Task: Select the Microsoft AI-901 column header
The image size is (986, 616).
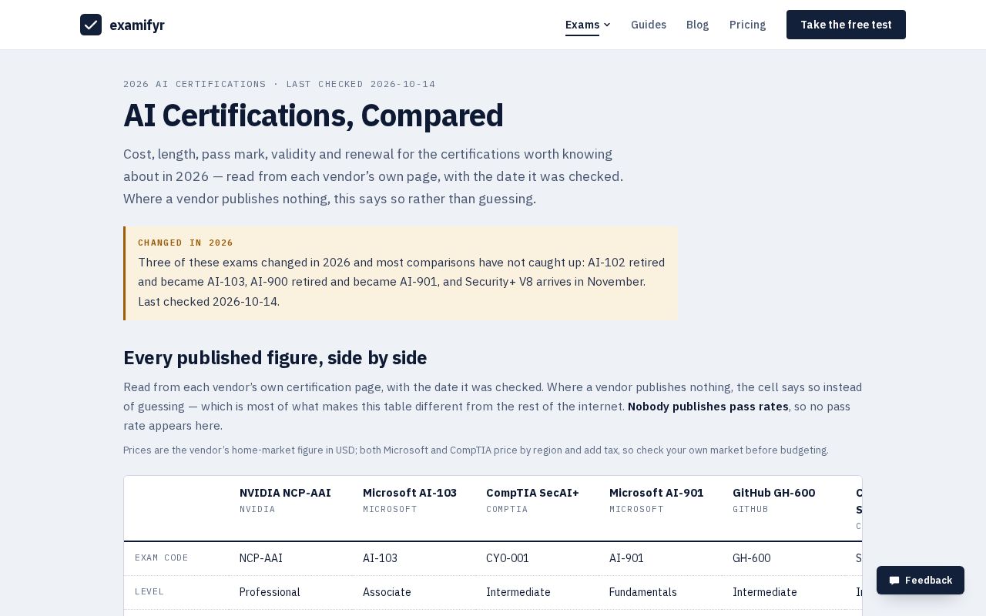Action: (x=656, y=493)
